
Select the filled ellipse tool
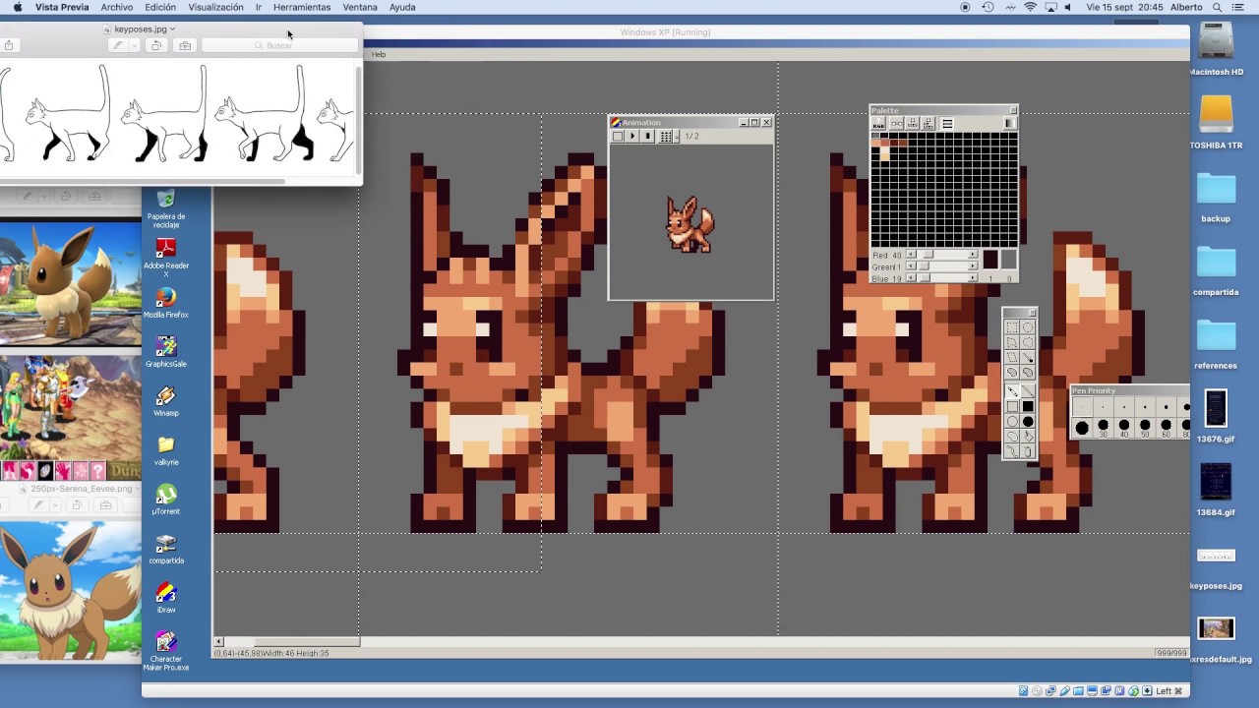(1028, 421)
